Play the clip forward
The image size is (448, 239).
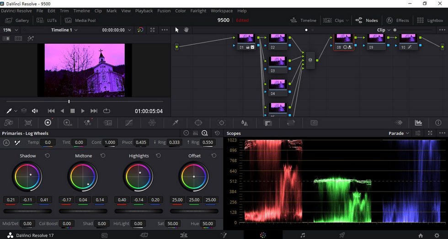[83, 111]
